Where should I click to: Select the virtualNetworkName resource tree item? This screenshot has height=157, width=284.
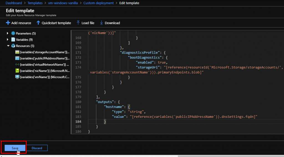(45, 64)
